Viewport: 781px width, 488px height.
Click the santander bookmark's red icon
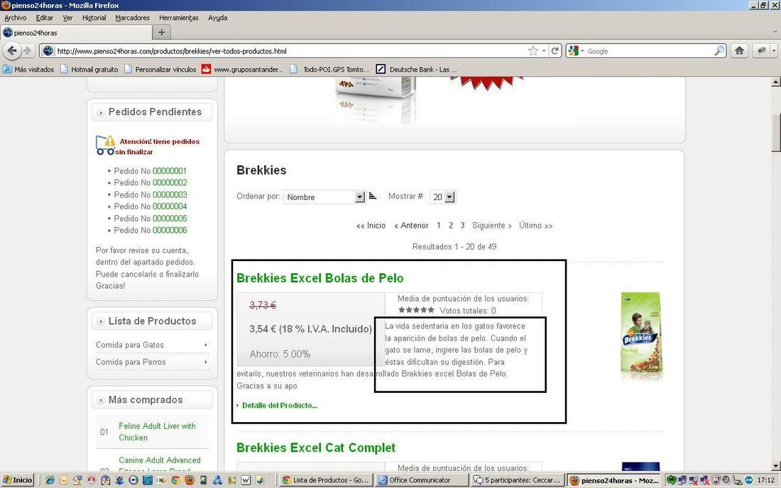[x=206, y=69]
